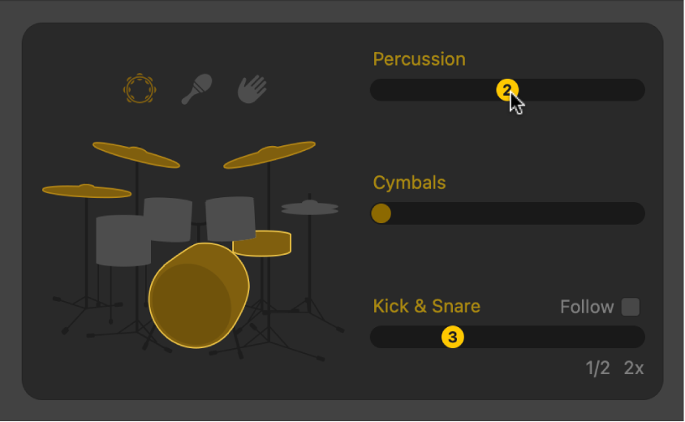685x422 pixels.
Task: Click the upper left crash cymbal
Action: [136, 154]
